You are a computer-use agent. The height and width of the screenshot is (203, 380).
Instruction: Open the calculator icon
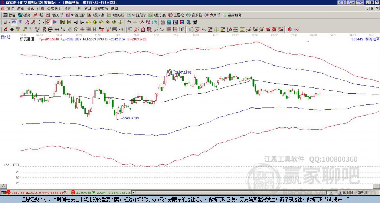pos(169,23)
